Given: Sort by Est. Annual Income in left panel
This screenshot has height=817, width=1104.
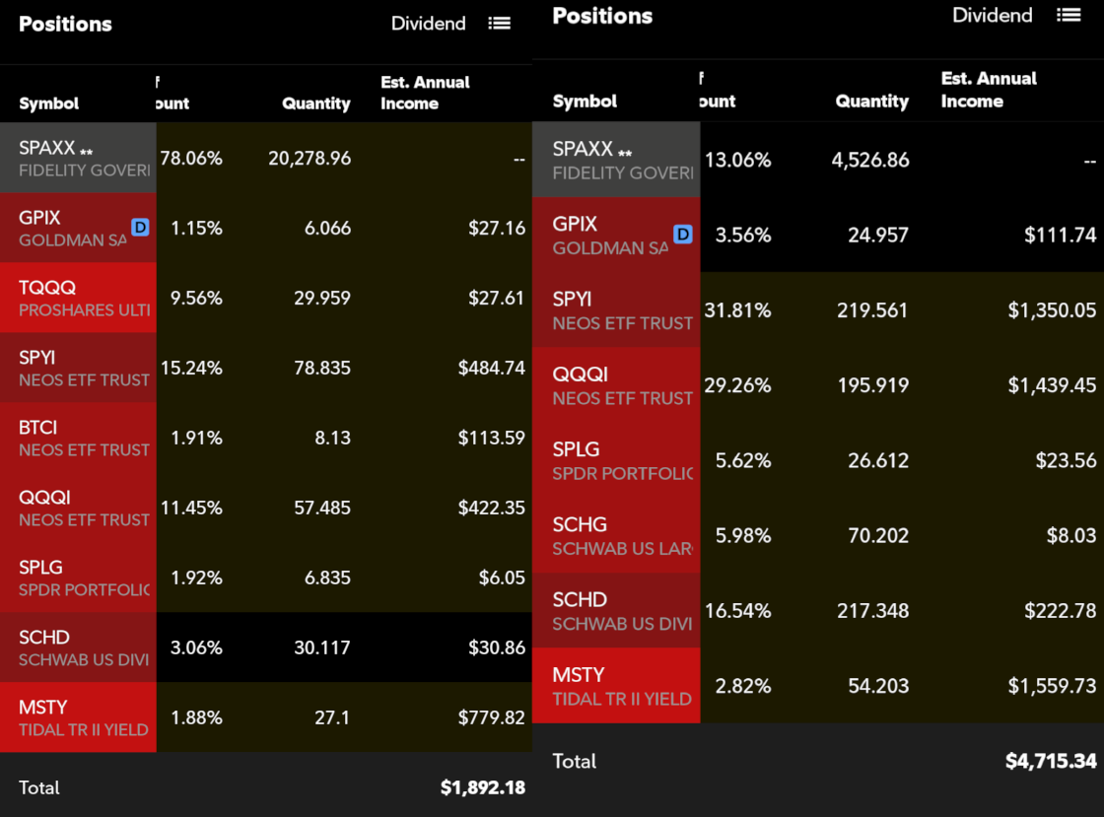Looking at the screenshot, I should pyautogui.click(x=425, y=93).
